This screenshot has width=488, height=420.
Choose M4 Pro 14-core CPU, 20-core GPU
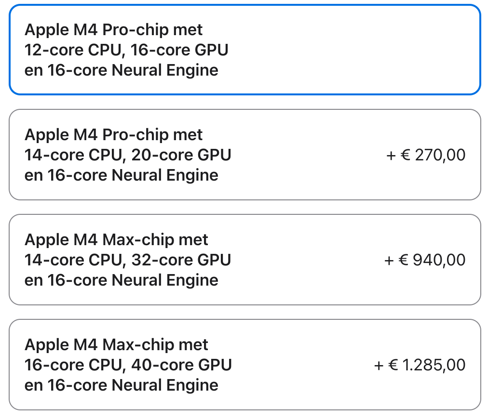(245, 155)
